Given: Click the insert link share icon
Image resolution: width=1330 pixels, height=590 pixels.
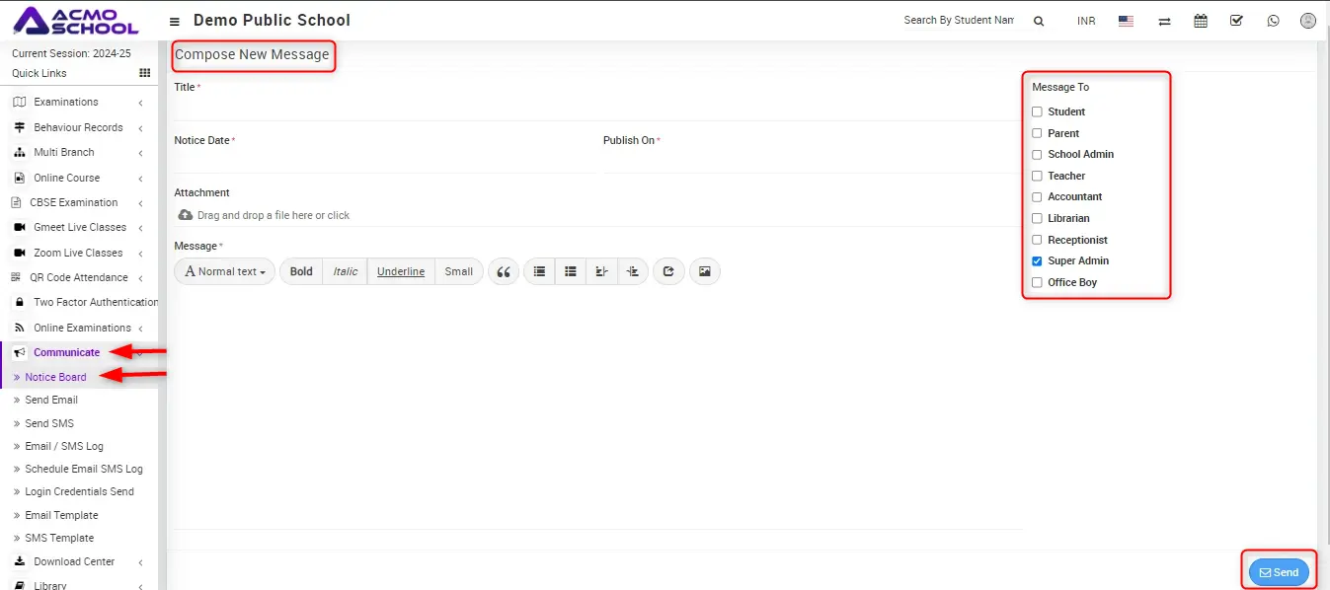Looking at the screenshot, I should click(x=668, y=271).
